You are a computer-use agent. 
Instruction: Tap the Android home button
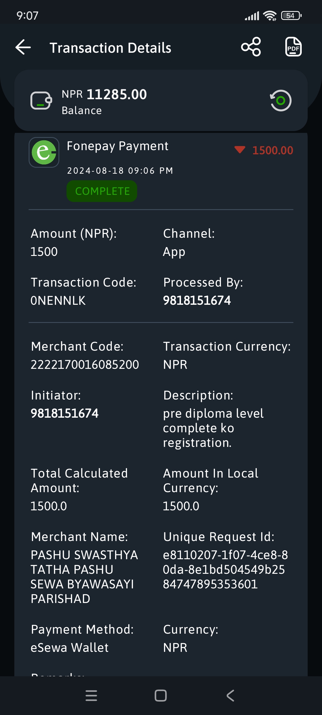(x=161, y=696)
